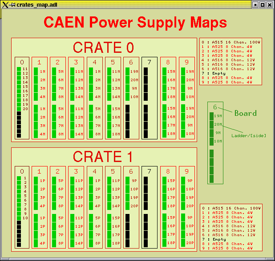Viewport: 275px width, 261px height.
Task: Click the CAEN Power Supply Maps heading
Action: coord(135,22)
